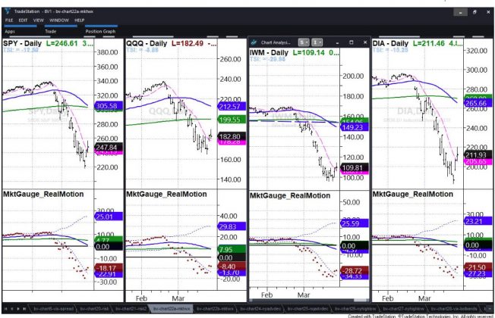Click DIA RealMotion value 23.21

click(x=478, y=221)
